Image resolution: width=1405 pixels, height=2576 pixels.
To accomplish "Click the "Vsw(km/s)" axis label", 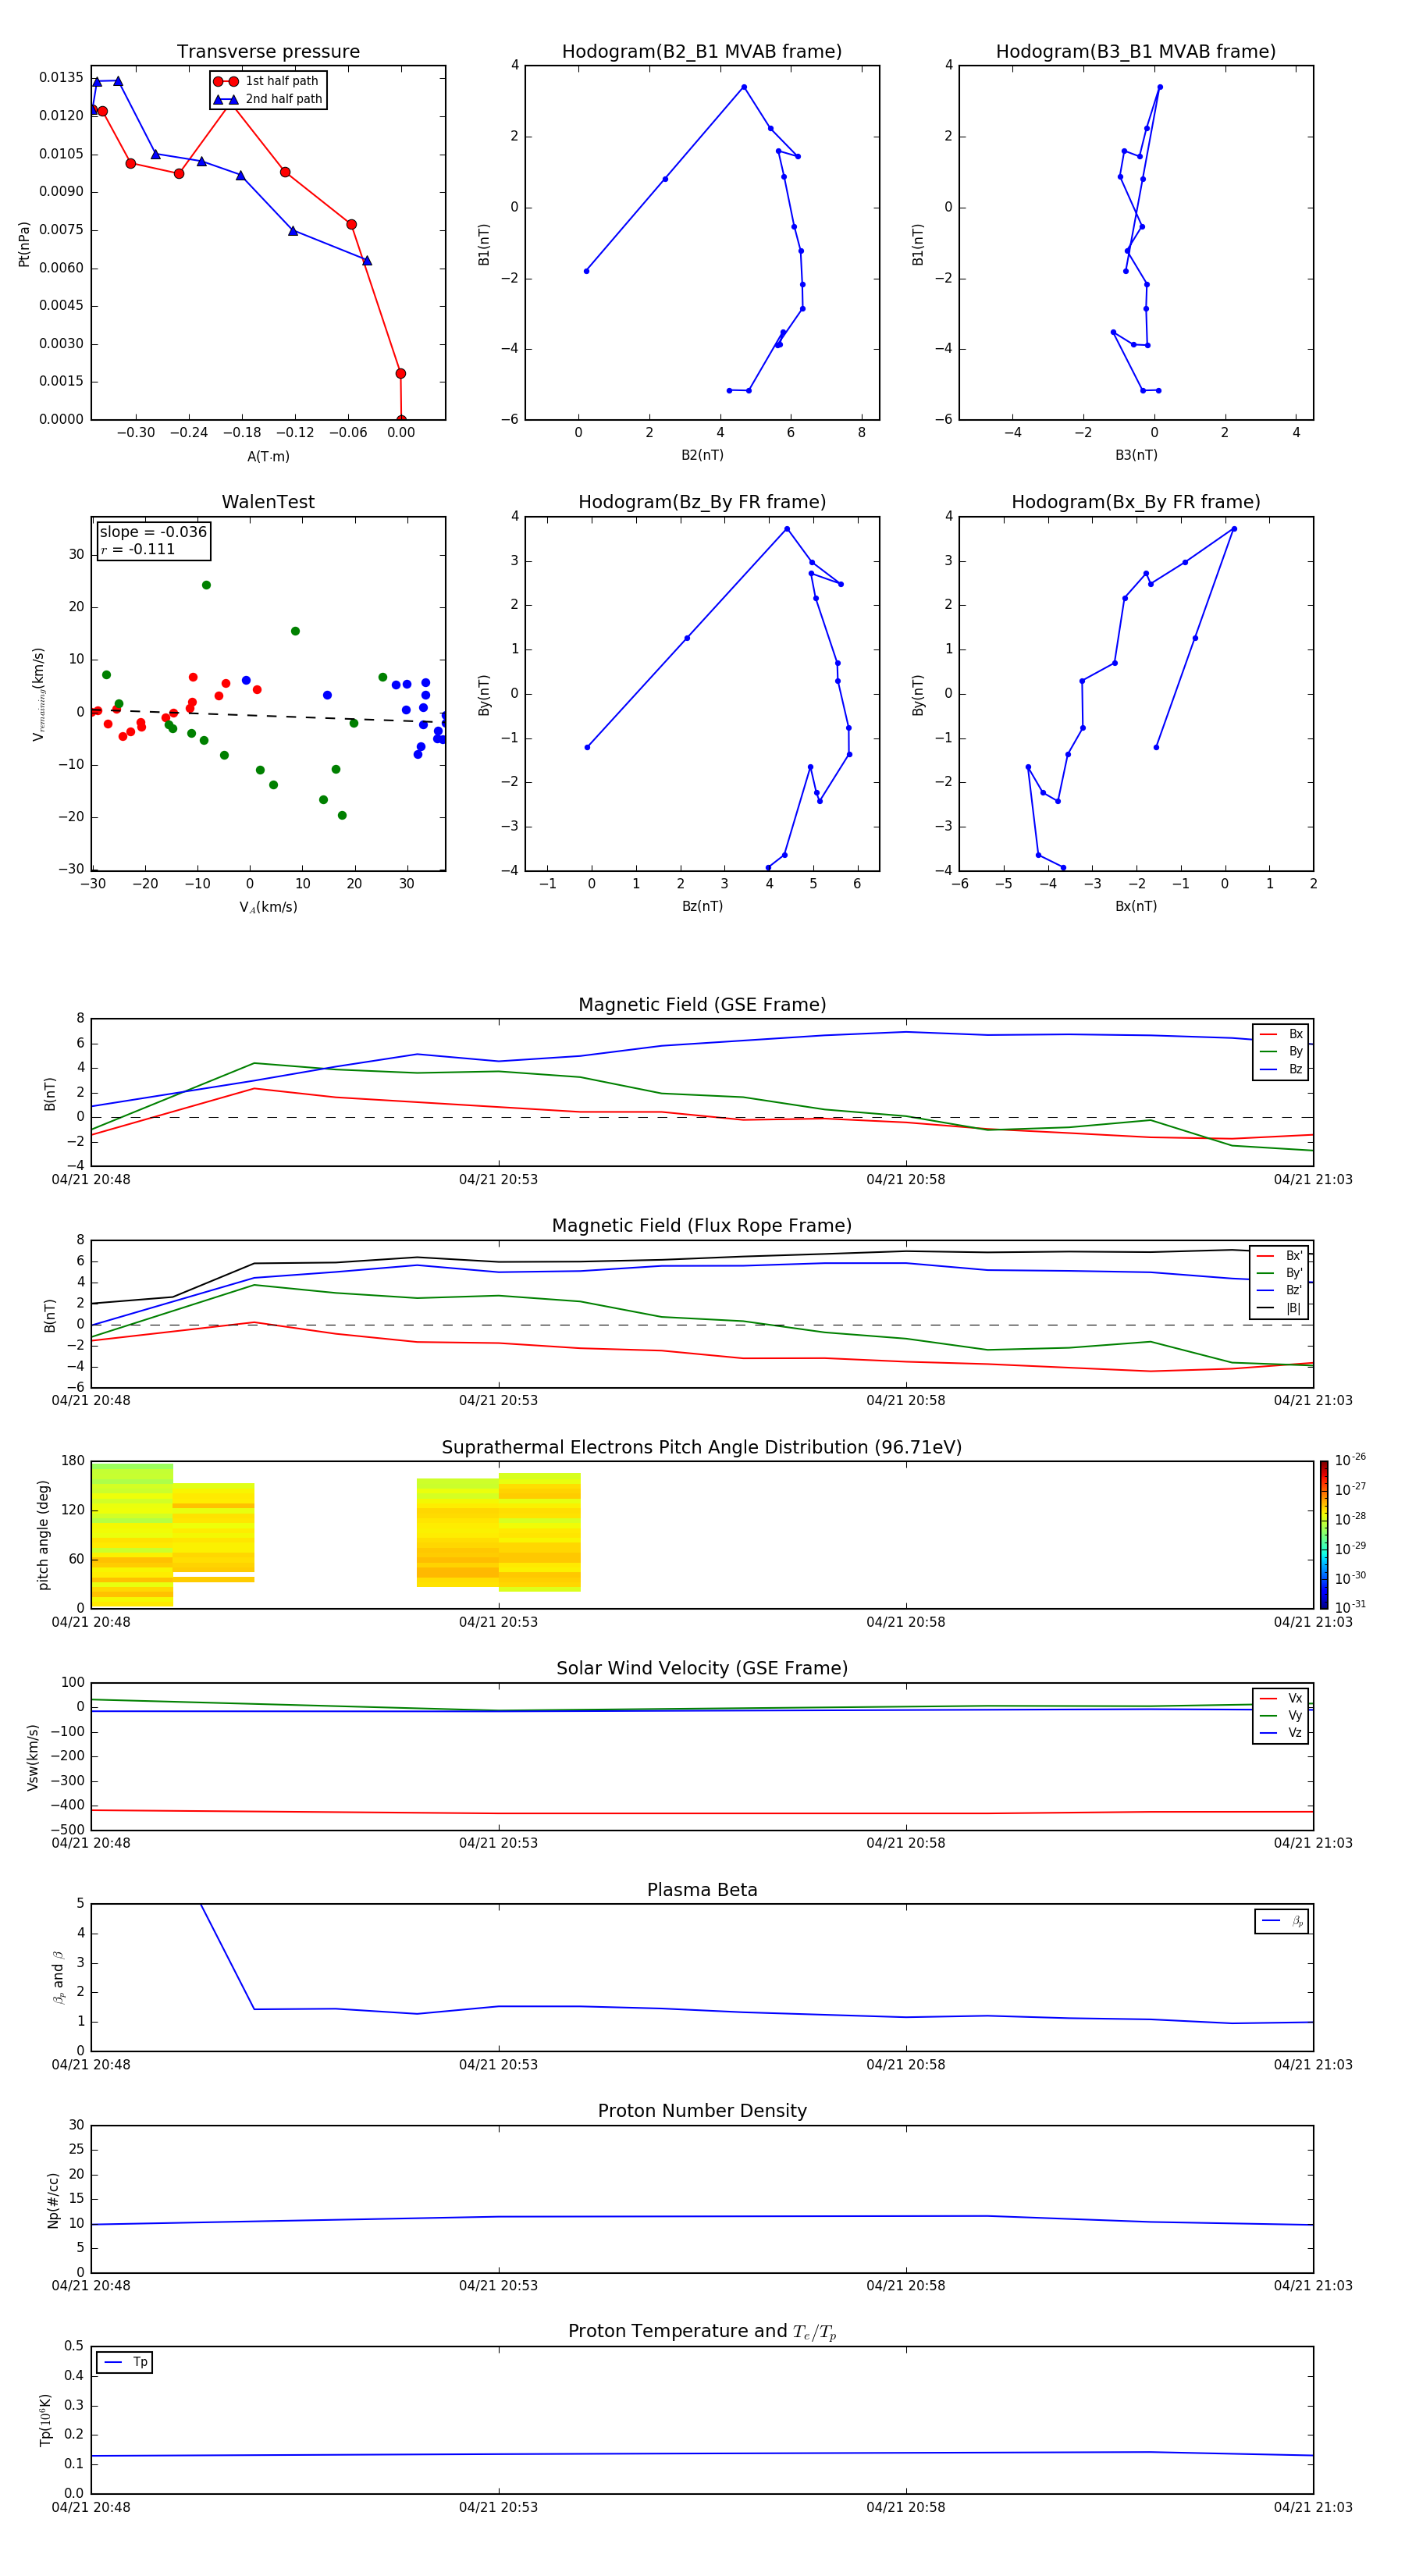I will click(33, 1757).
